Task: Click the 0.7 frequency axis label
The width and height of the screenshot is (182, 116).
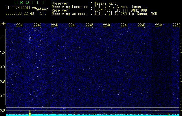Action: pos(3,96)
